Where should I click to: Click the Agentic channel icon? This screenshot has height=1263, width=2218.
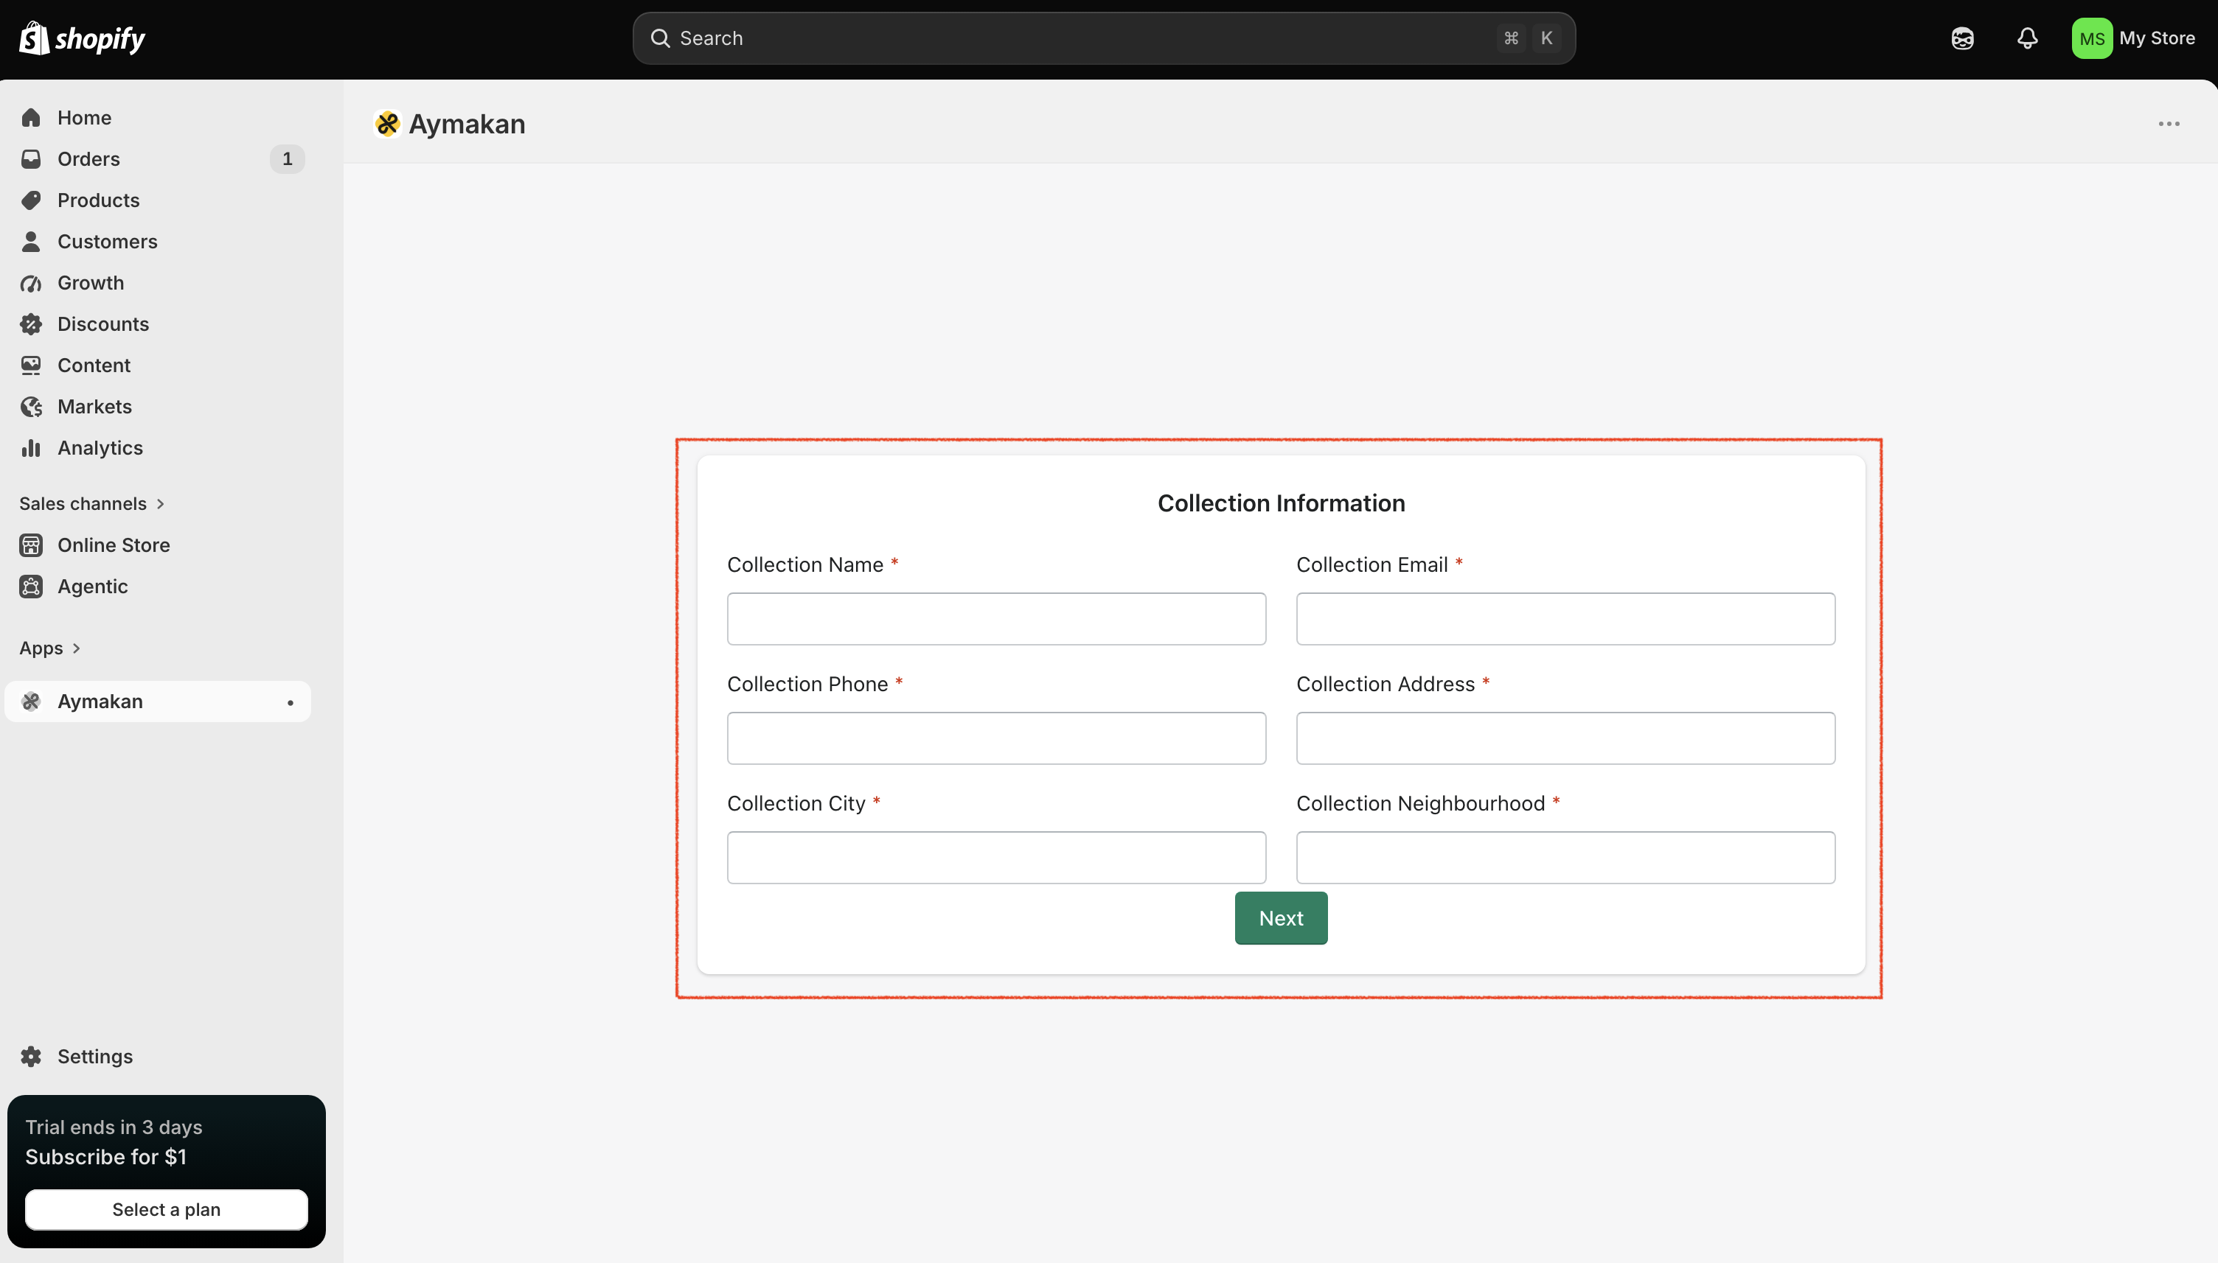(x=31, y=587)
